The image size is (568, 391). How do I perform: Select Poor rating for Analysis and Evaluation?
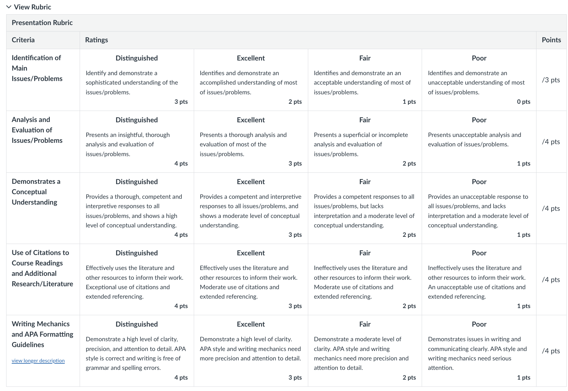coord(479,142)
